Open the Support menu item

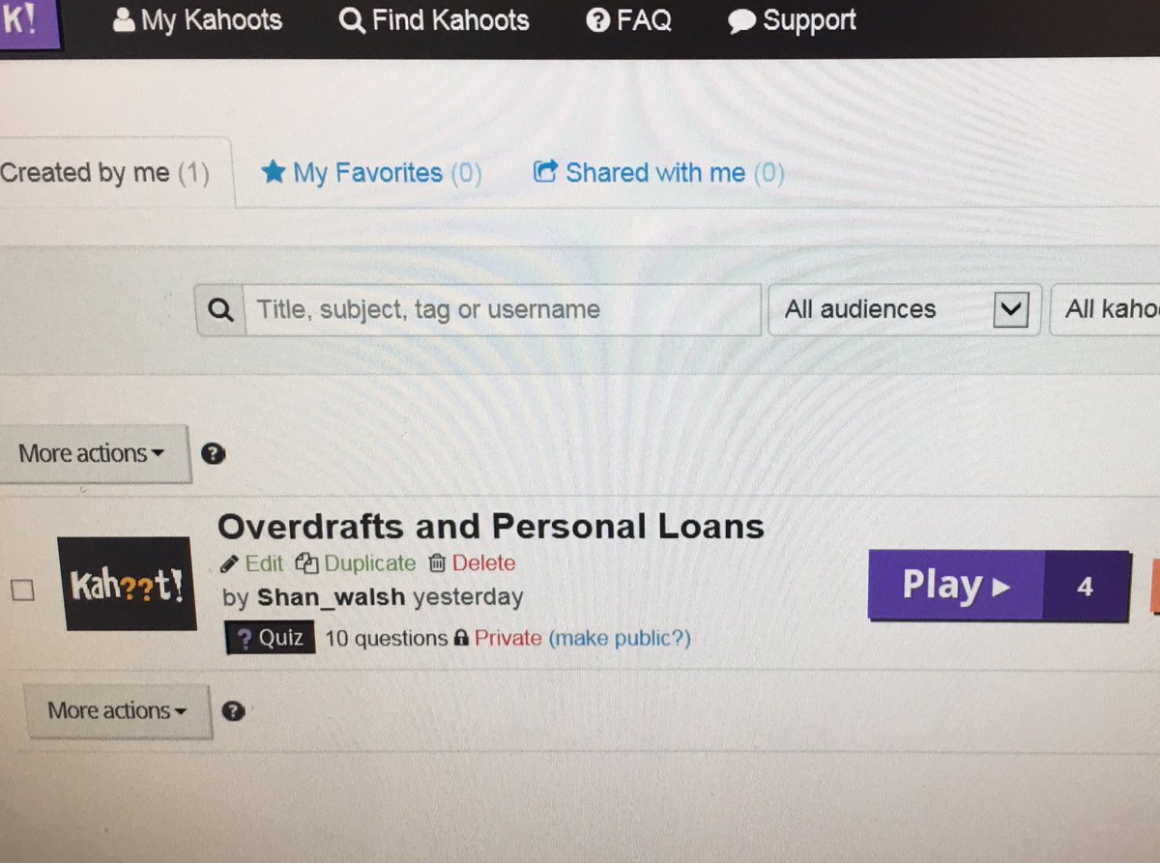click(x=792, y=20)
